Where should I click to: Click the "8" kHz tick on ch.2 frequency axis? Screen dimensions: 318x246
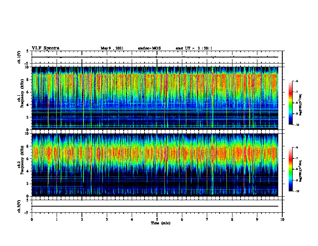28,146
